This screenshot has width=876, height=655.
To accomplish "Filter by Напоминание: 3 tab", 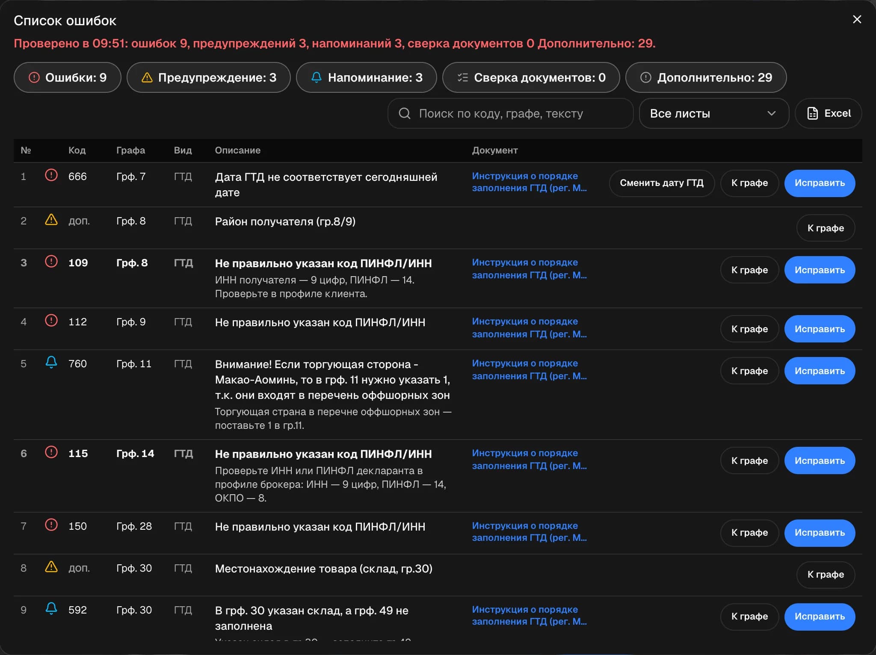I will [367, 77].
